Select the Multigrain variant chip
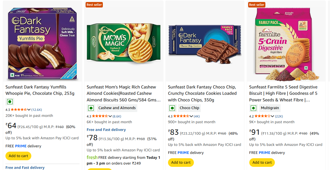This screenshot has height=170, width=330. pos(270,108)
